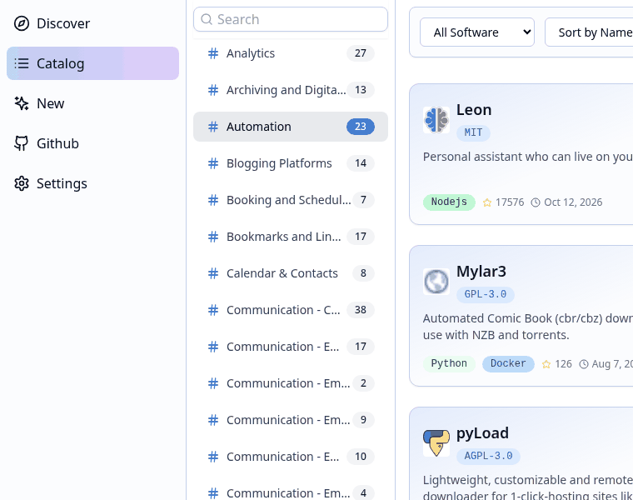The width and height of the screenshot is (633, 500).
Task: Click the Settings gear icon
Action: [22, 183]
